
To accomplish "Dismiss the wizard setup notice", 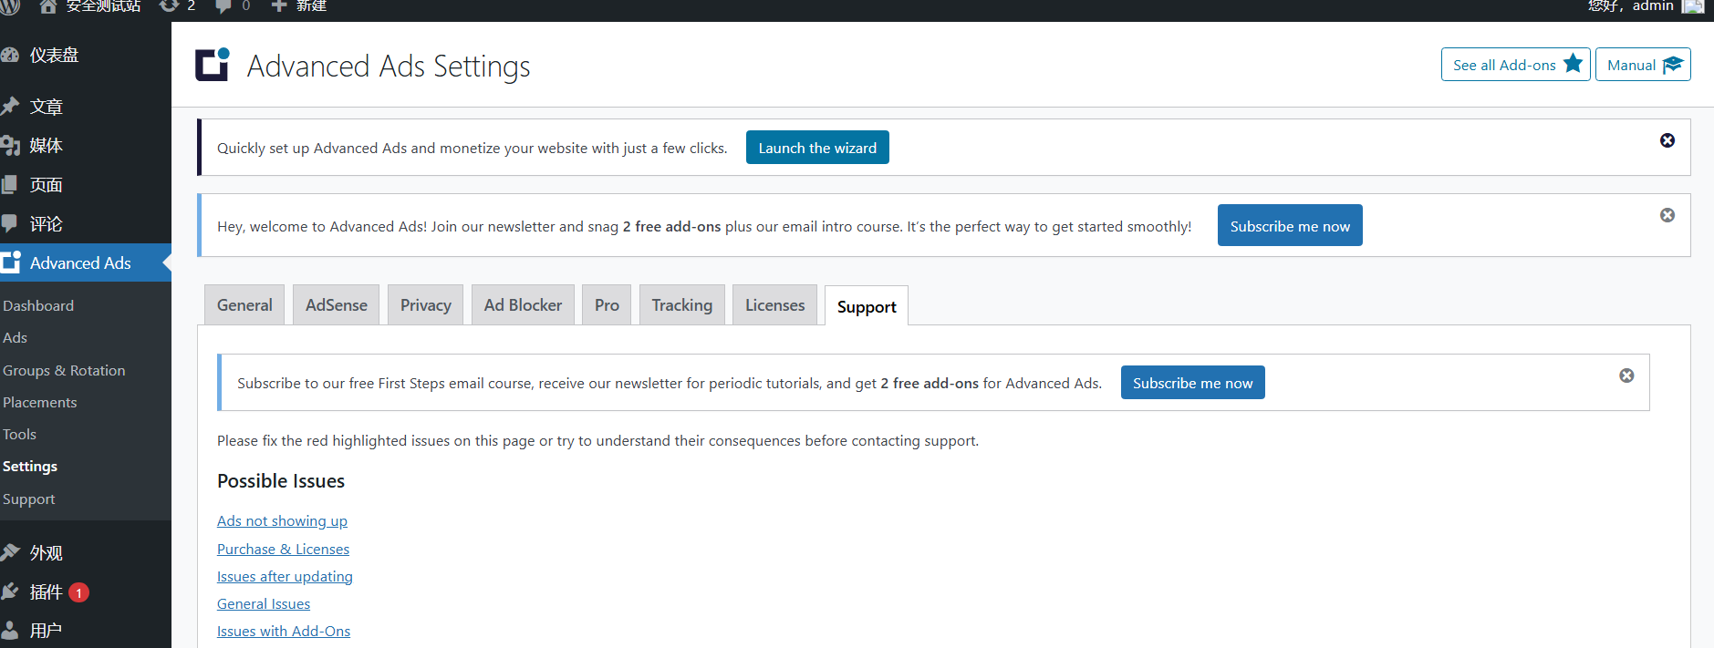I will 1667,140.
